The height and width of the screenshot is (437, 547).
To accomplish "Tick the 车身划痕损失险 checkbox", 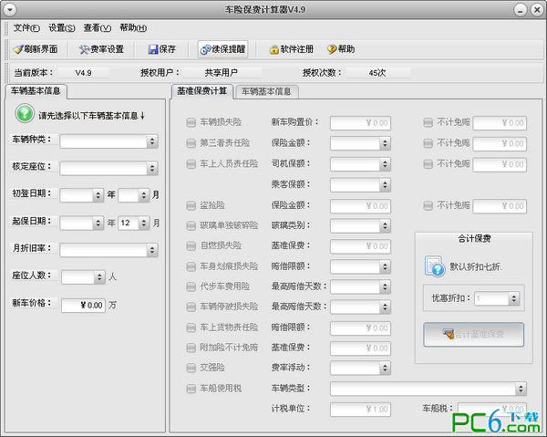I will click(x=191, y=266).
